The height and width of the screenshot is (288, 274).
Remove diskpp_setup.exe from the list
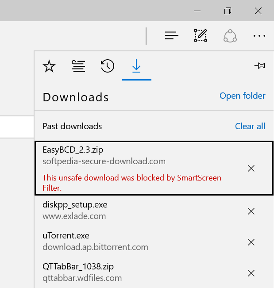click(251, 211)
